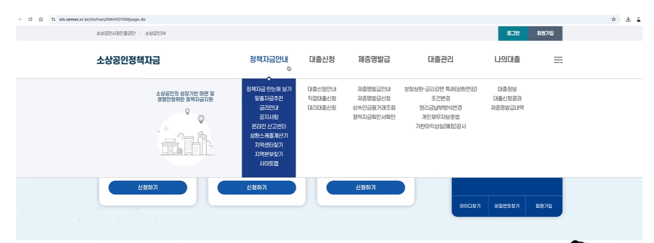Image resolution: width=654 pixels, height=243 pixels.
Task: Select 지역센터찾기 submenu item
Action: pos(269,145)
